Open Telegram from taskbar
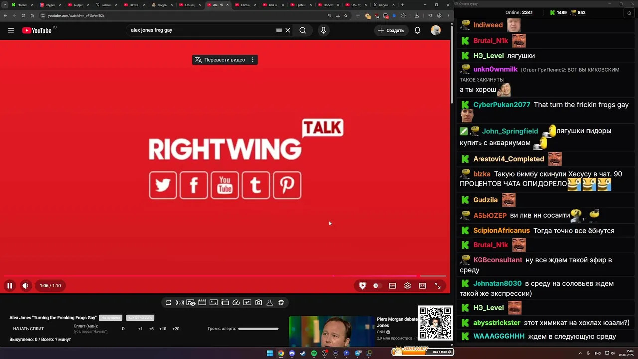The image size is (638, 359). click(358, 353)
